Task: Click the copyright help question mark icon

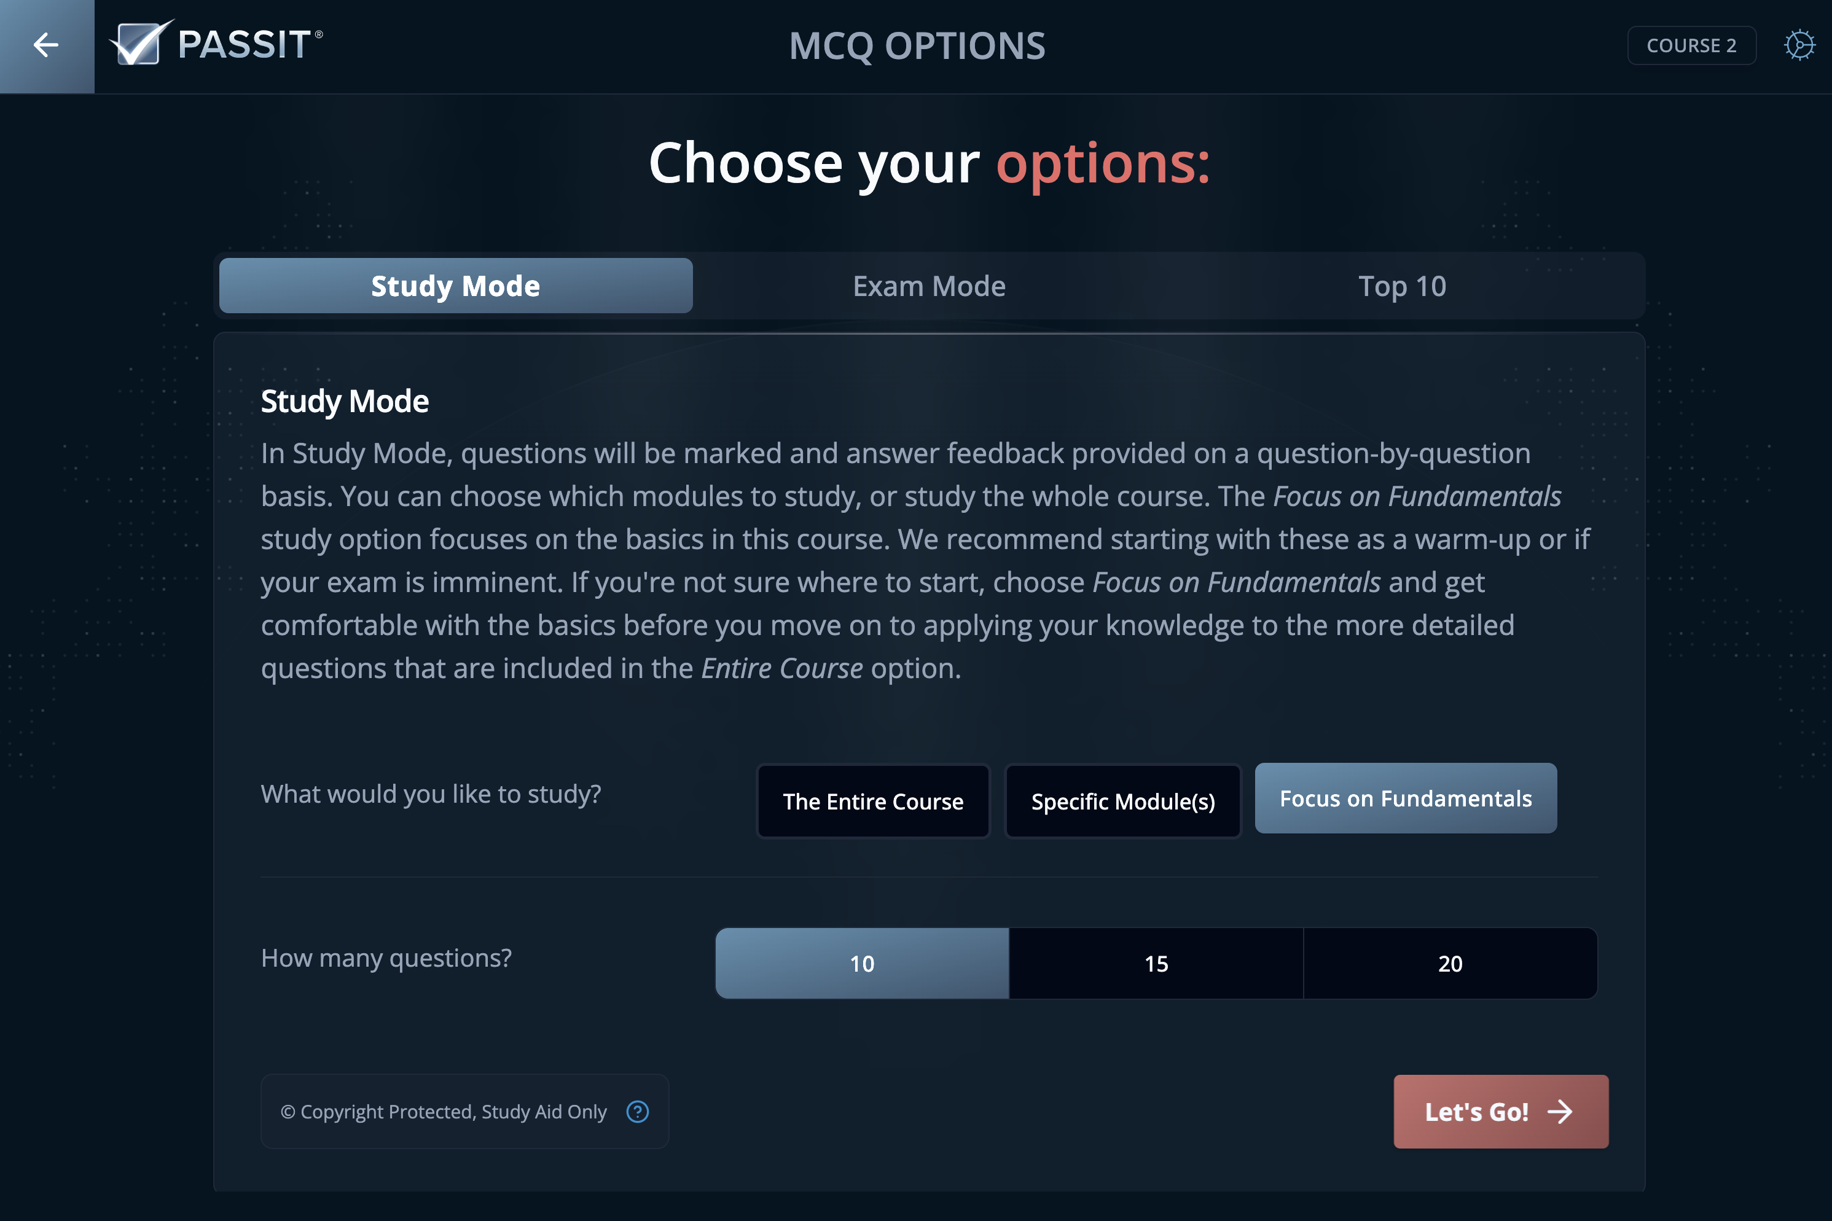Action: pyautogui.click(x=637, y=1111)
